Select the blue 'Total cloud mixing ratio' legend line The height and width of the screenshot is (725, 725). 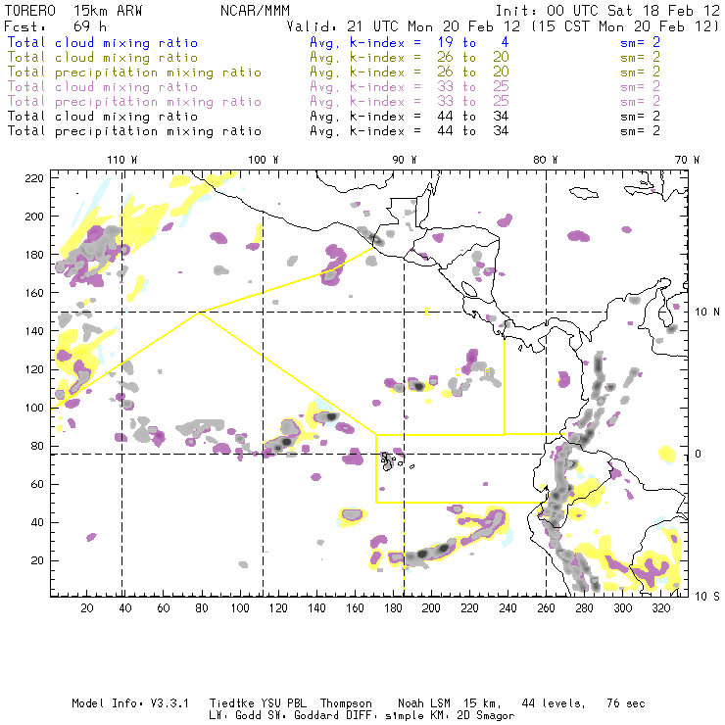point(103,42)
